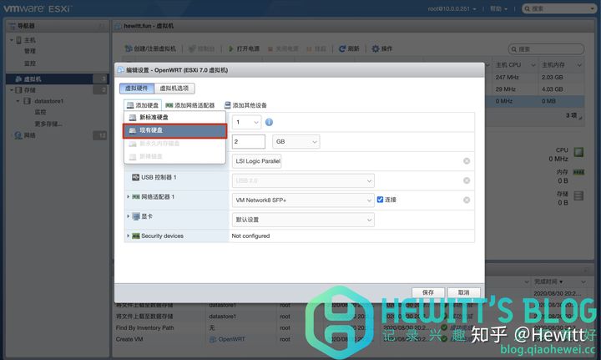Remove the LSI Logic Parallel controller row

467,161
